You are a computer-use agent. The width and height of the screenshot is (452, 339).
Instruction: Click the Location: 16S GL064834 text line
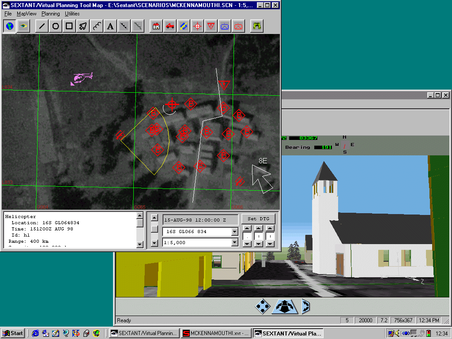click(45, 223)
